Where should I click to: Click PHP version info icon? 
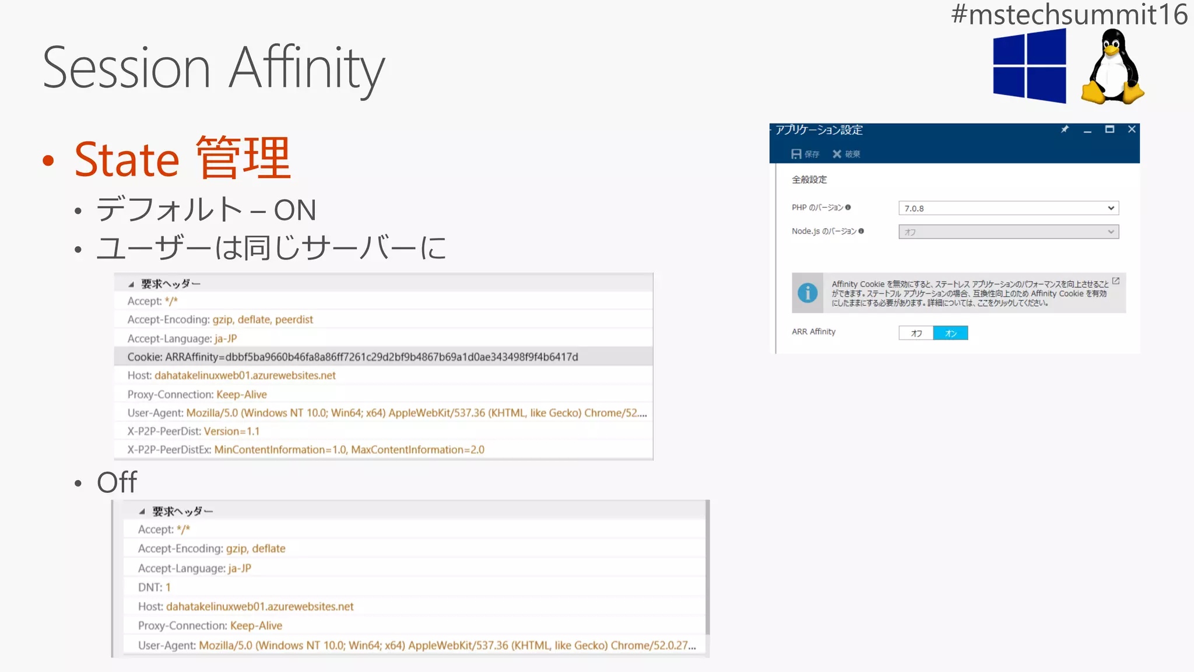point(848,207)
